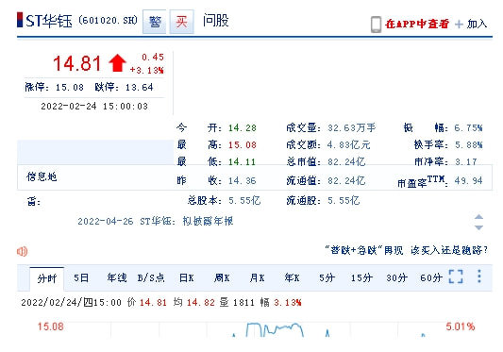Image resolution: width=503 pixels, height=352 pixels.
Task: Switch to the 年线 tab
Action: [117, 277]
